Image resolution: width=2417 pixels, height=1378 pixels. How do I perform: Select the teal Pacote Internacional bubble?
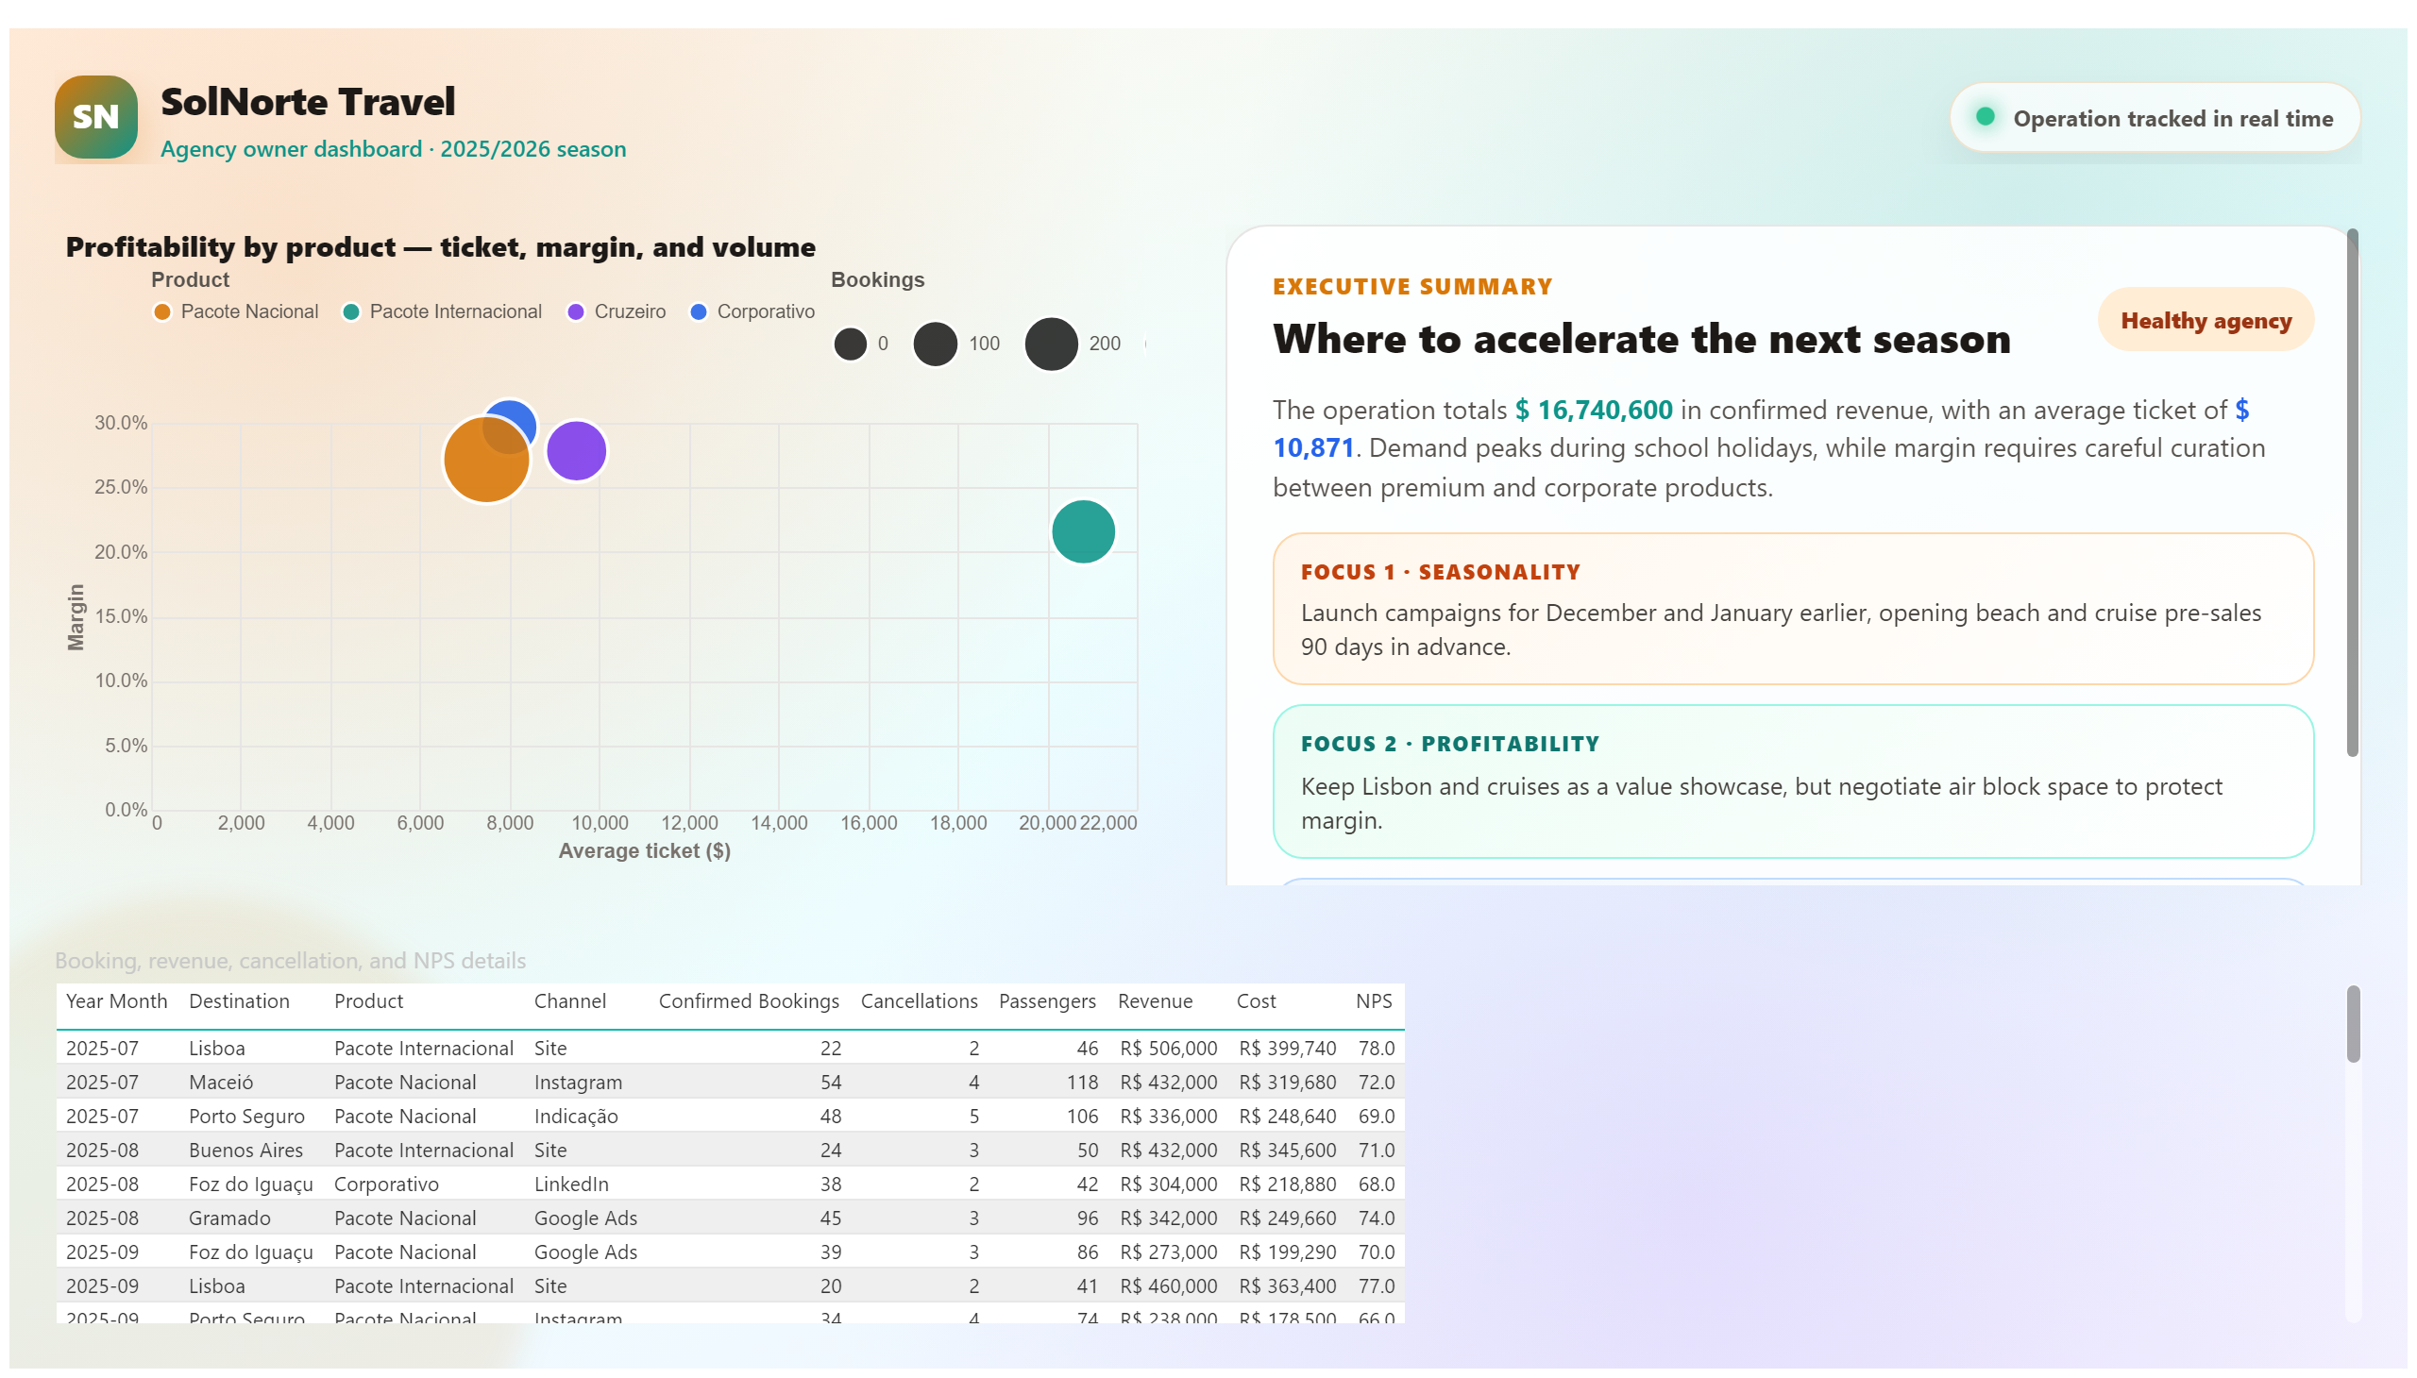pos(1083,532)
